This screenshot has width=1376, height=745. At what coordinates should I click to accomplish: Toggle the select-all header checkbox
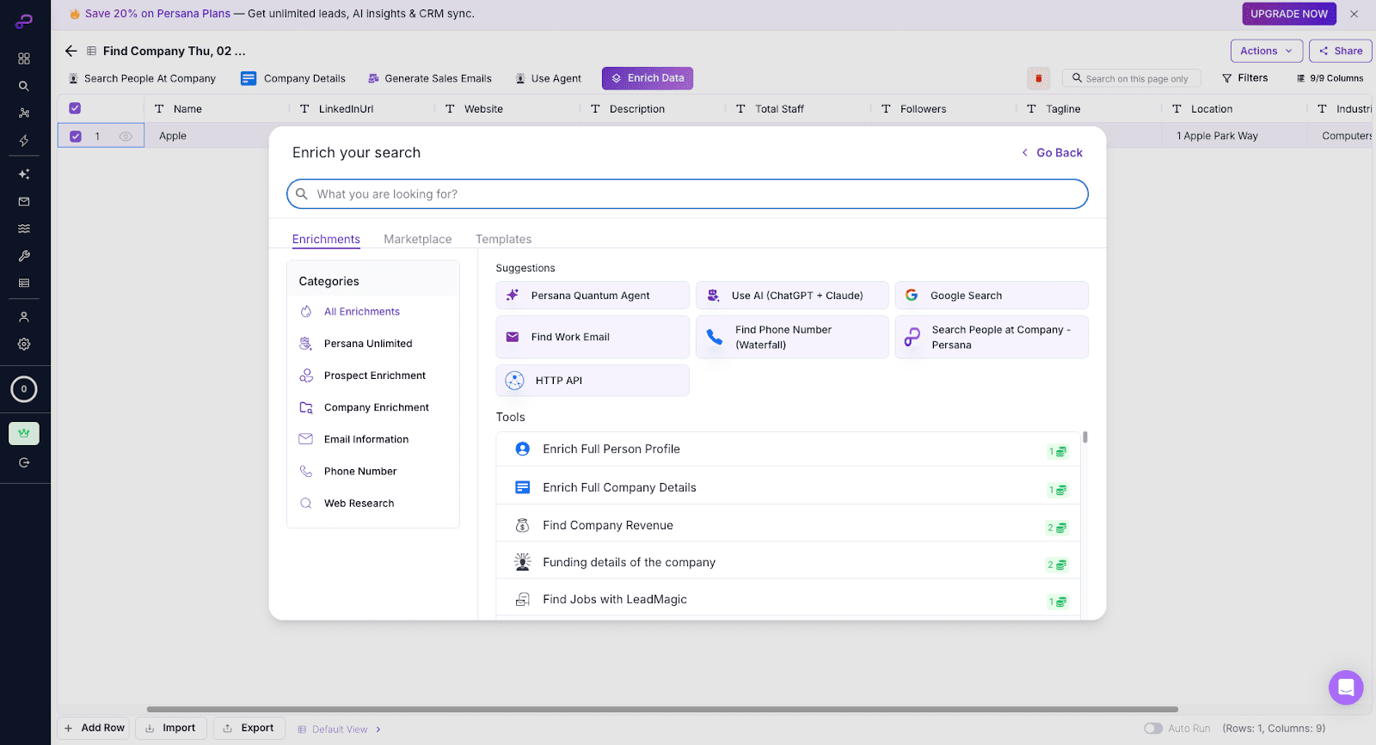pos(75,108)
